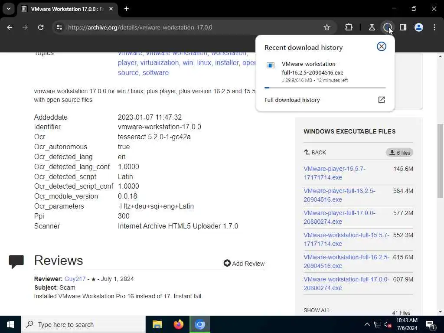Click the scrollbar down arrow
Screen dimensions: 444x333
click(440, 312)
